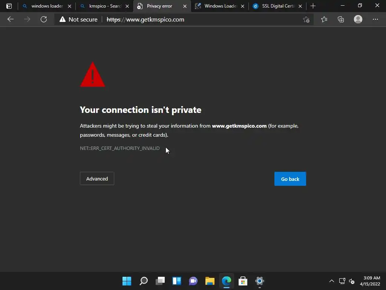Close the 'SSL Digital Certificate' tab
The height and width of the screenshot is (290, 386).
300,6
